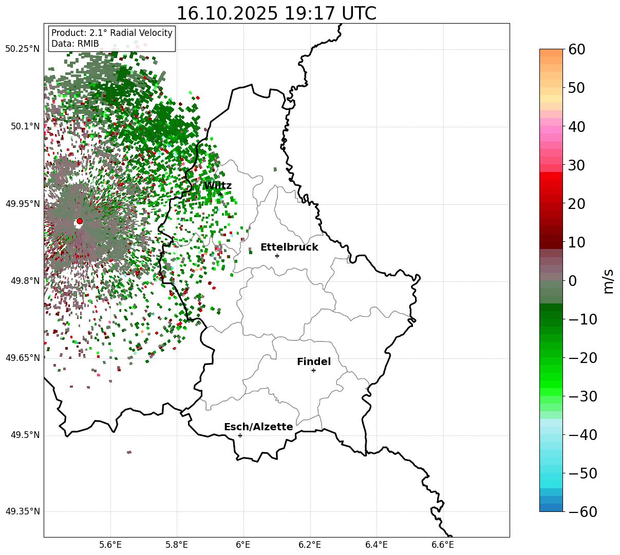Click the 5.6°E longitude label

click(110, 545)
